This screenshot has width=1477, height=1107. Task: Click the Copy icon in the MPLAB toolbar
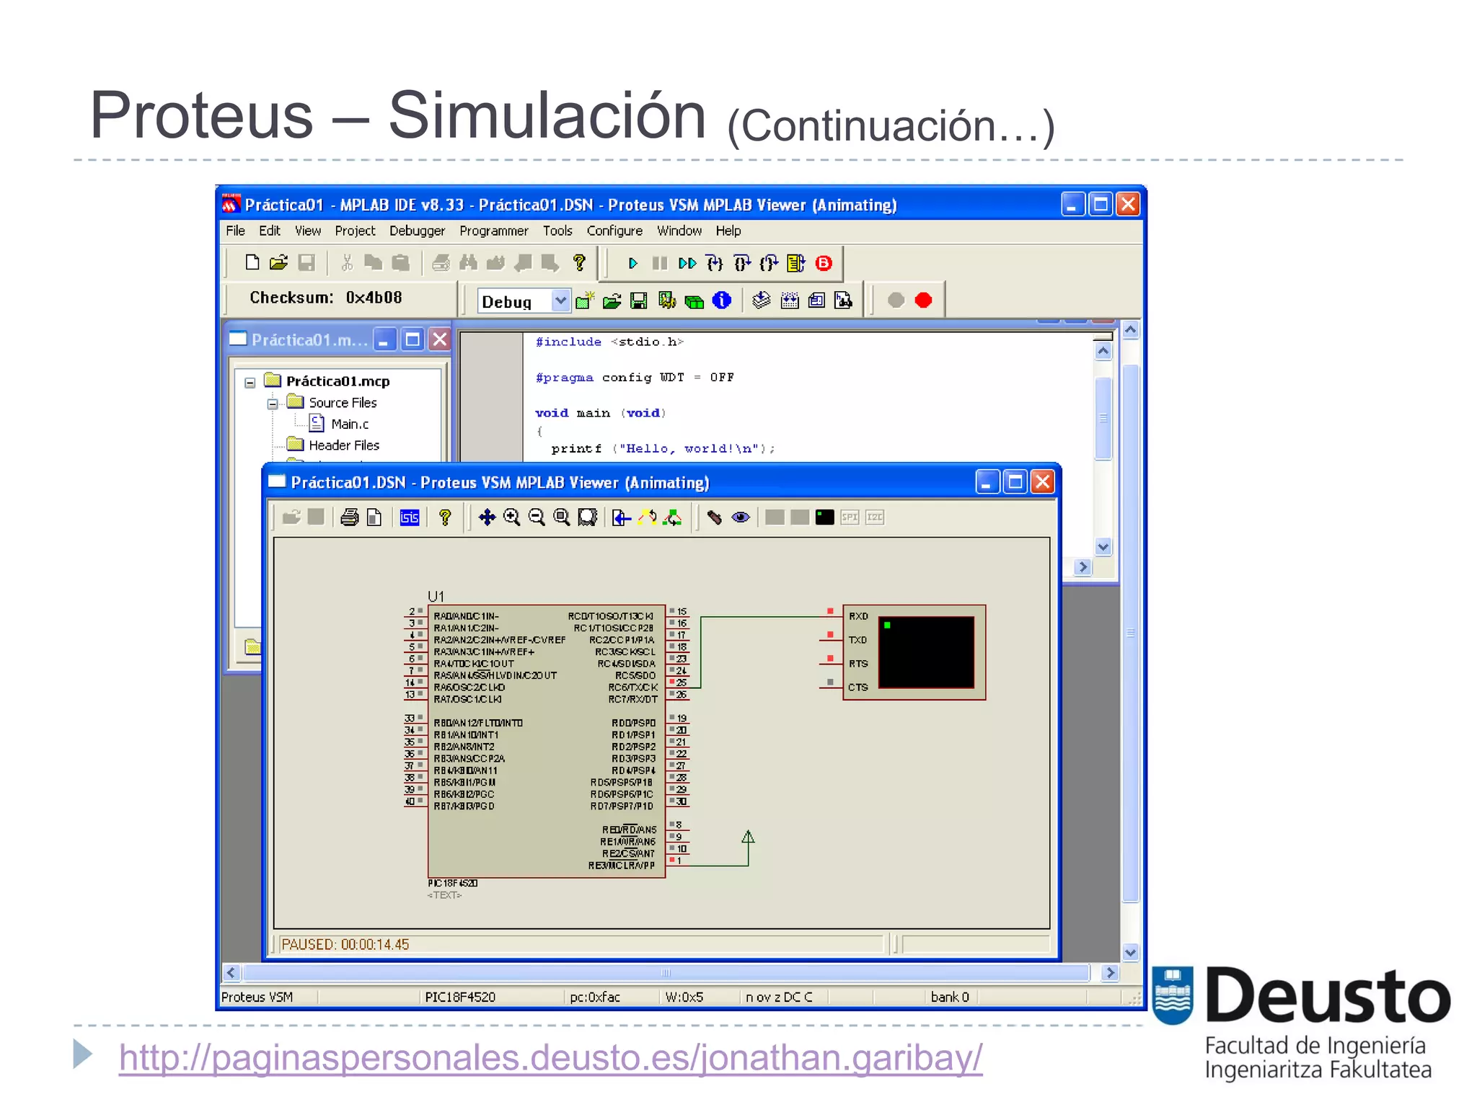click(374, 263)
